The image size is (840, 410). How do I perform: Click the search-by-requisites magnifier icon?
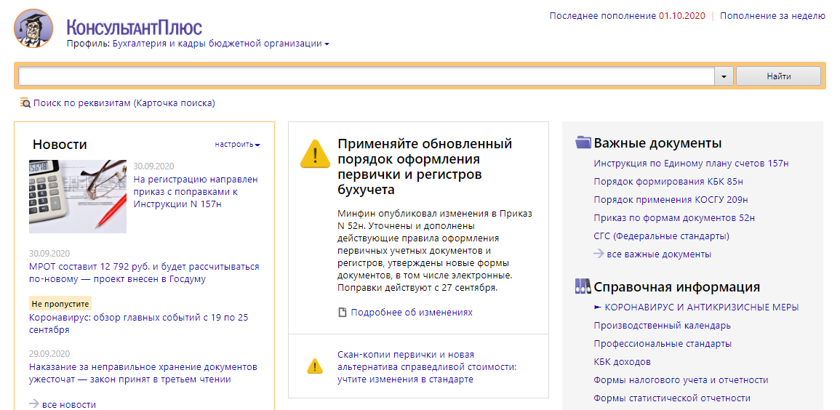25,103
